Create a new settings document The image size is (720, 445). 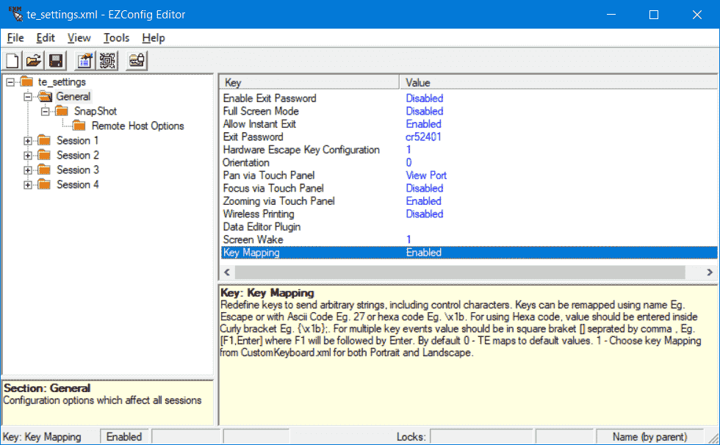tap(12, 61)
